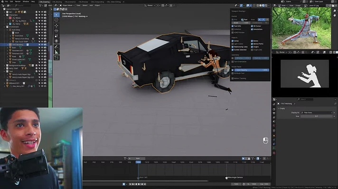Toggle the viewport gizmos button
Image resolution: width=338 pixels, height=189 pixels.
pos(241,5)
